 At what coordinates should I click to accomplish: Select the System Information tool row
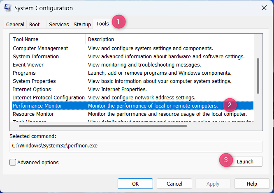(36, 56)
